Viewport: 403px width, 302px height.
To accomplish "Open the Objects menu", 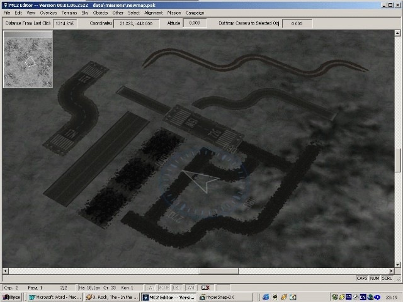I will (100, 13).
